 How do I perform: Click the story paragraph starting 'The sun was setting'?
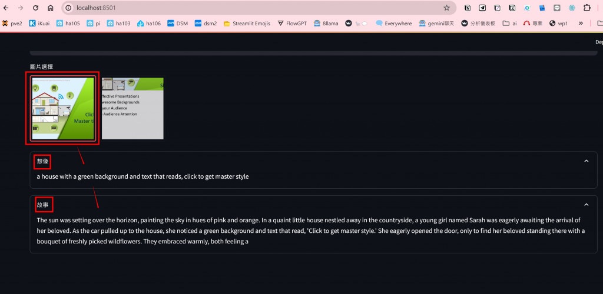[311, 231]
